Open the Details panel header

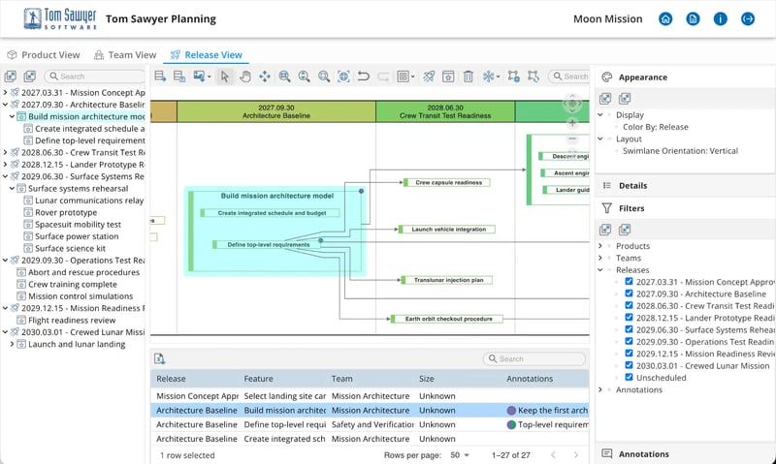coord(686,186)
